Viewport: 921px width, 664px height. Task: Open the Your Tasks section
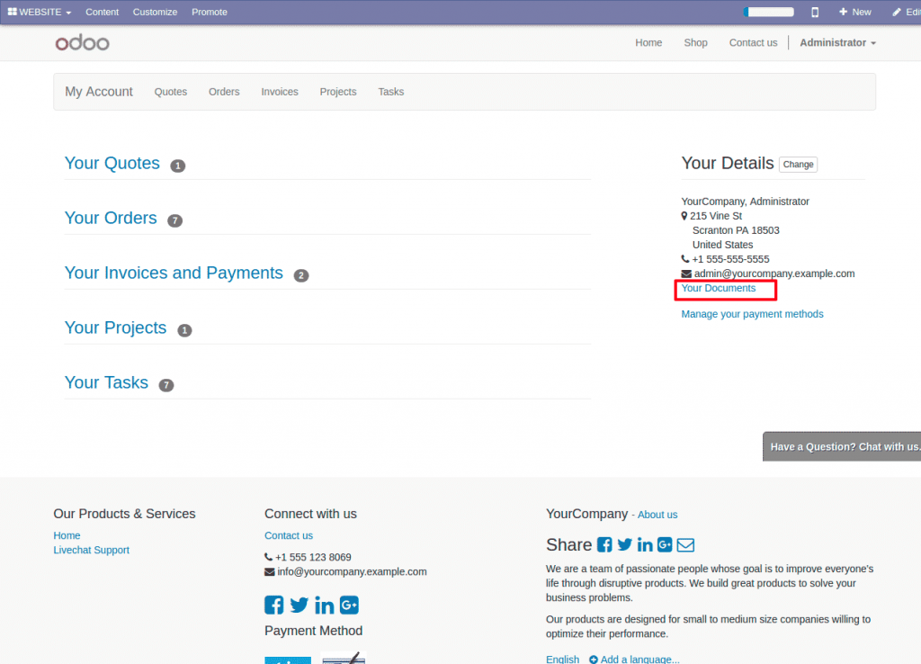[106, 382]
